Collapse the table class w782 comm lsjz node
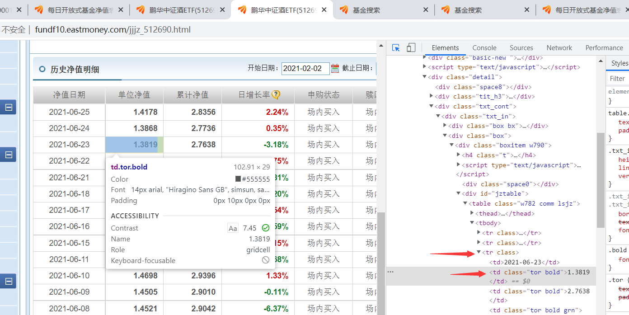 point(465,203)
